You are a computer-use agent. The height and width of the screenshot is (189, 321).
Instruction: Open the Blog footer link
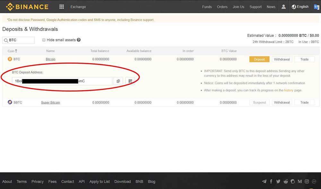point(152,181)
